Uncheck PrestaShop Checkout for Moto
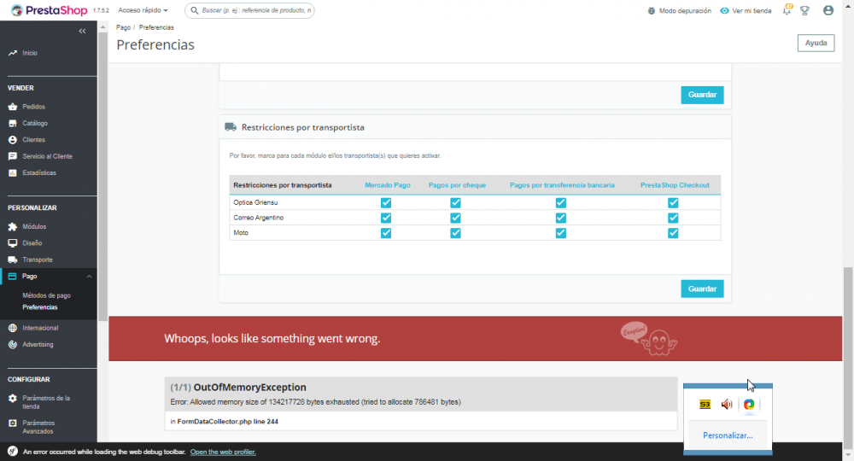 coord(673,233)
